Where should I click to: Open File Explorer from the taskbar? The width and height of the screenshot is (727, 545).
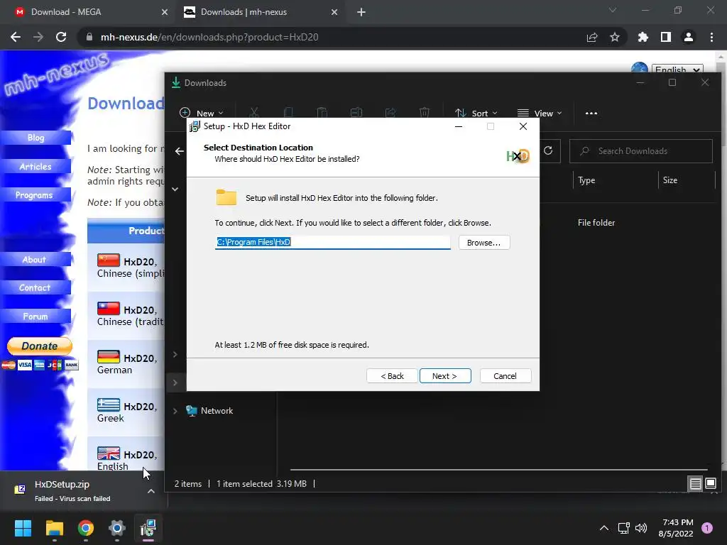click(54, 528)
